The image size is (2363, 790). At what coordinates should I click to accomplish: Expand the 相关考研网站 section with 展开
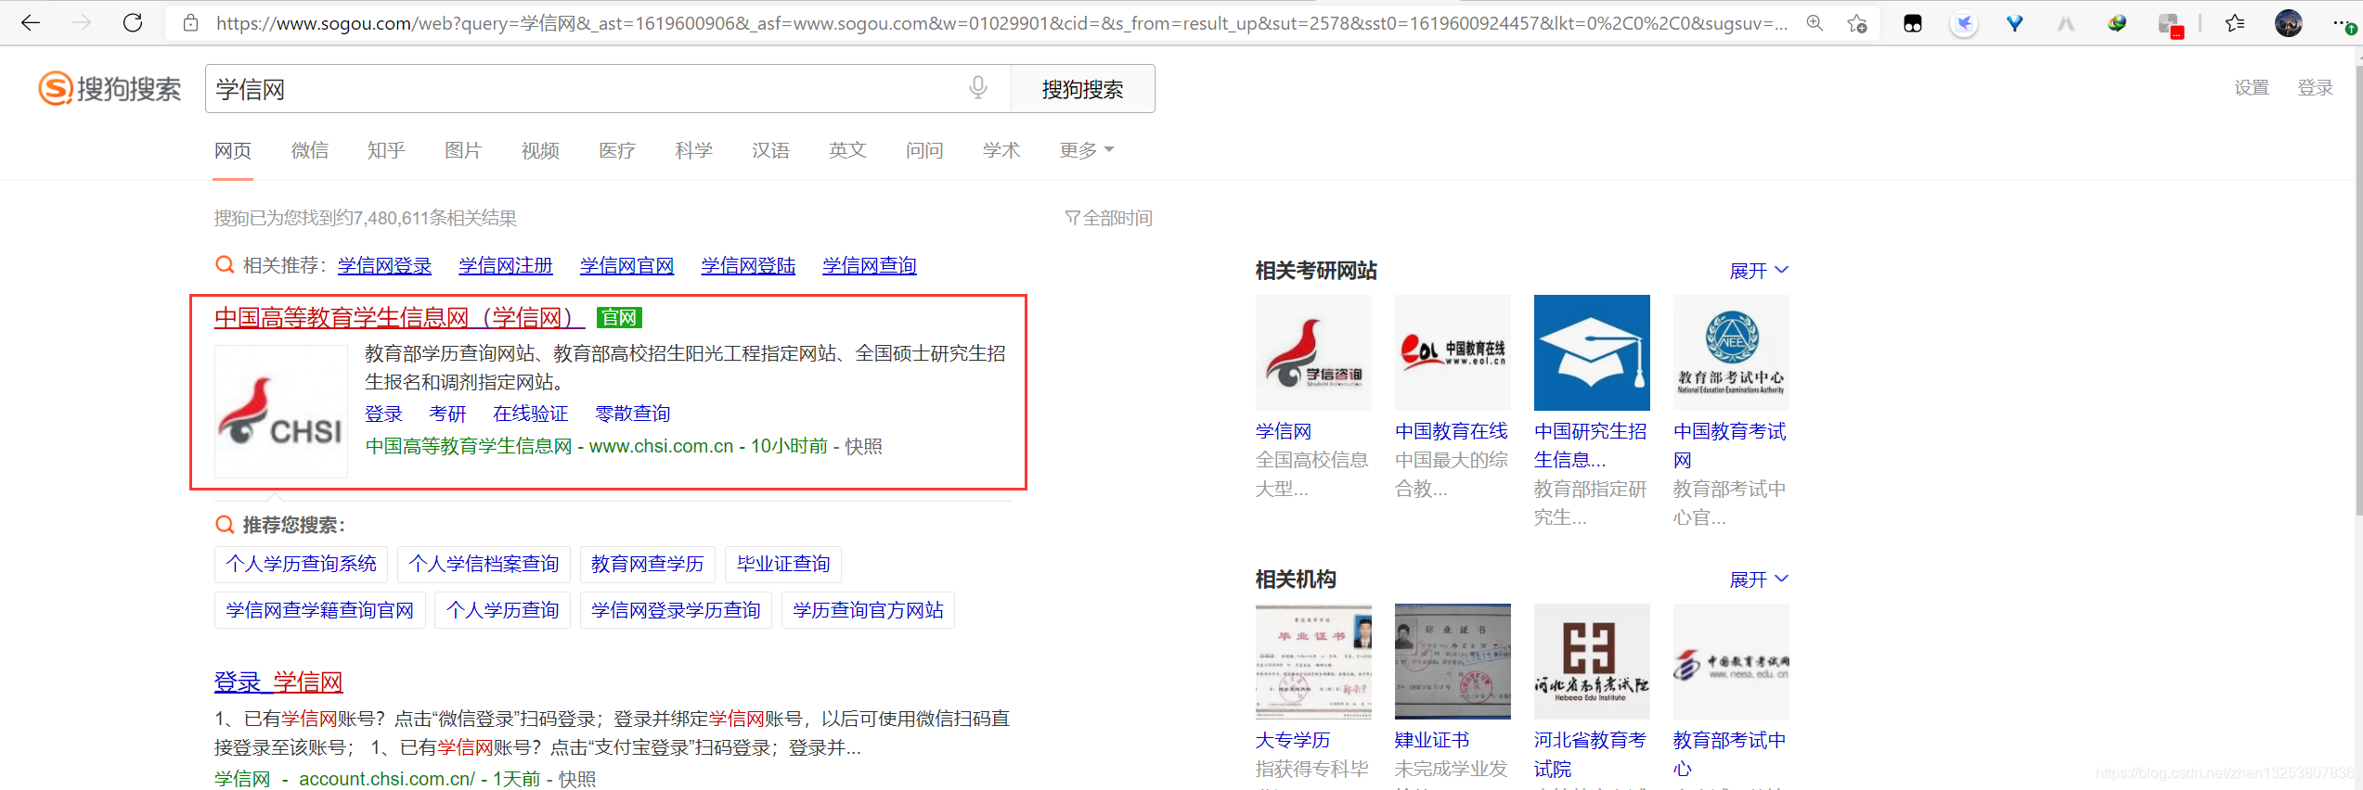(1759, 271)
